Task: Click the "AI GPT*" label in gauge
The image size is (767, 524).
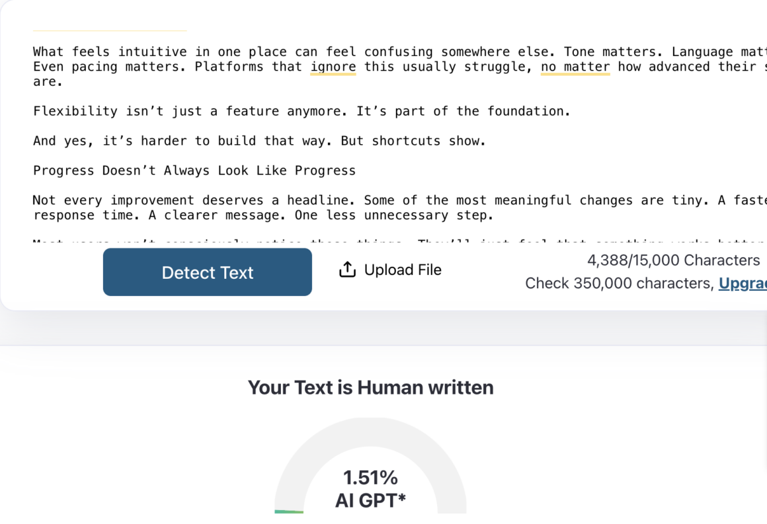Action: [370, 501]
